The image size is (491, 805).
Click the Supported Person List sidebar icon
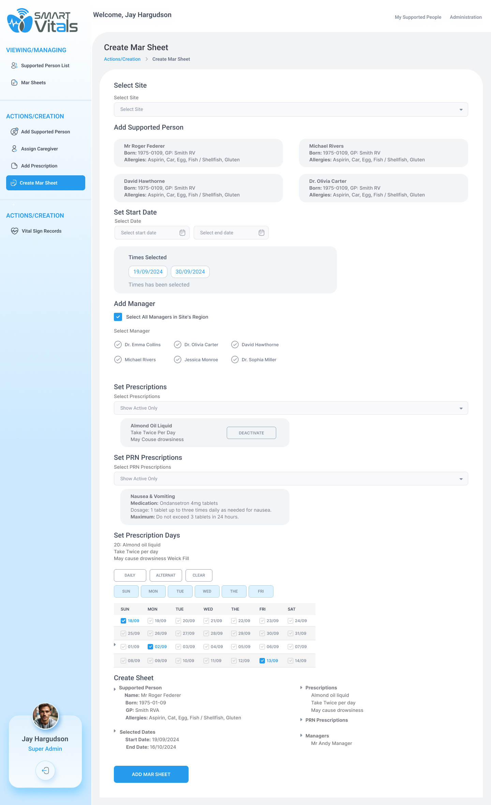point(14,65)
